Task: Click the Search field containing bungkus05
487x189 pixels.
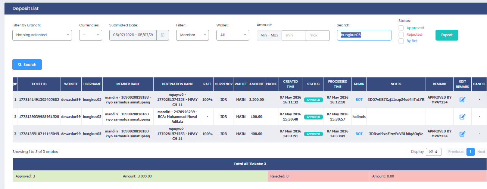Action: pyautogui.click(x=364, y=35)
